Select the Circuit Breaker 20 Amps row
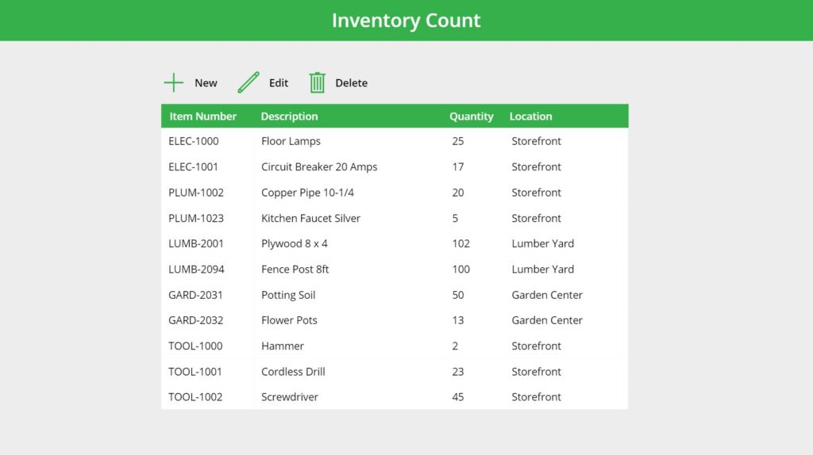Image resolution: width=813 pixels, height=455 pixels. pyautogui.click(x=395, y=166)
